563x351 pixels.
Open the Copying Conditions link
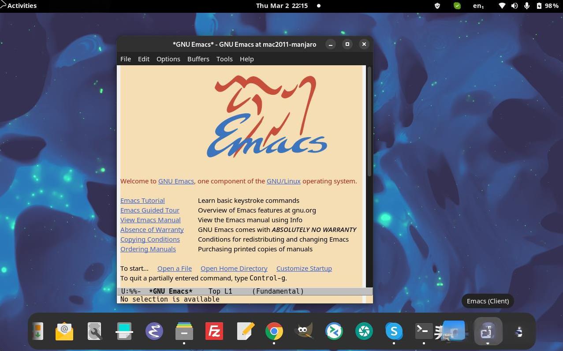pyautogui.click(x=150, y=239)
